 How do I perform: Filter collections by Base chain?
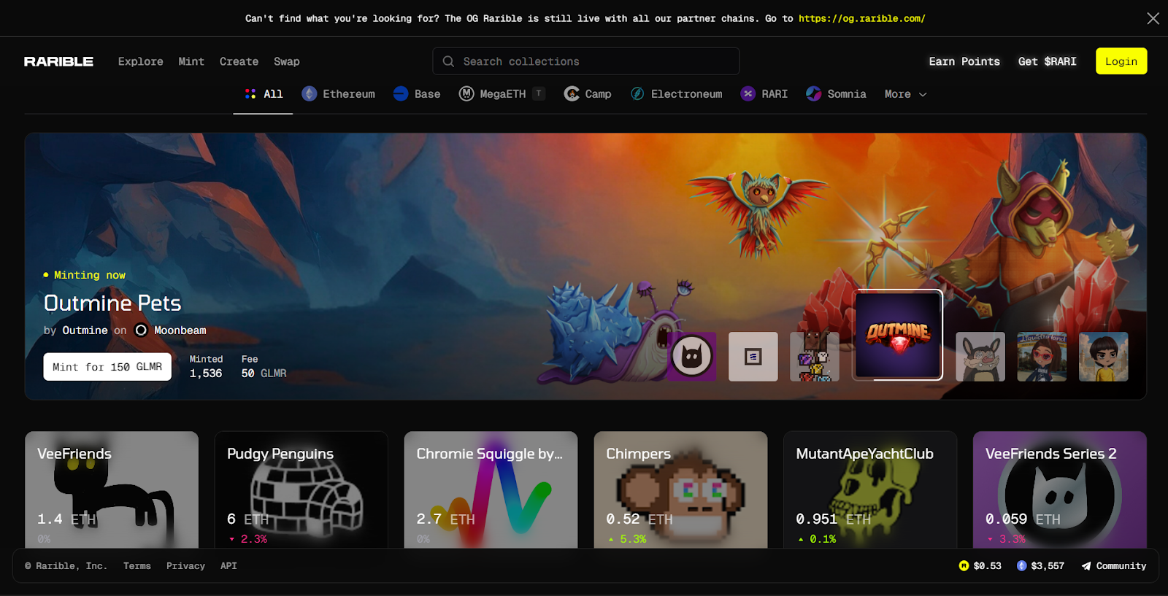[417, 94]
